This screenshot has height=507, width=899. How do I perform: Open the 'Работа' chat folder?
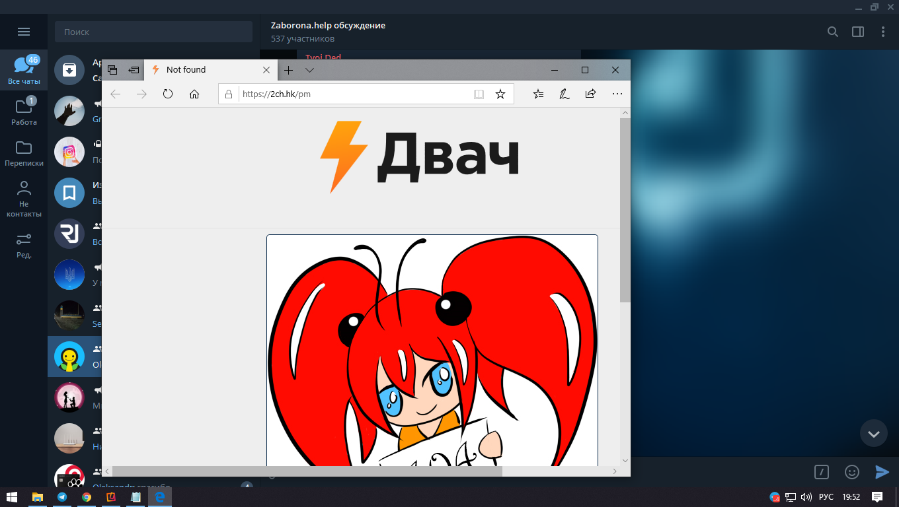24,111
